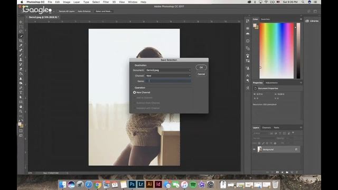Open the Character panel icon
The image size is (338, 190).
[x=248, y=75]
